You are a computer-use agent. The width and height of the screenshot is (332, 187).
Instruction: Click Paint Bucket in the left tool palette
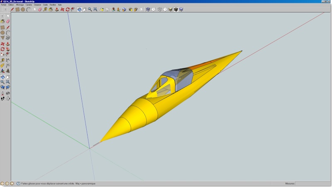2,21
